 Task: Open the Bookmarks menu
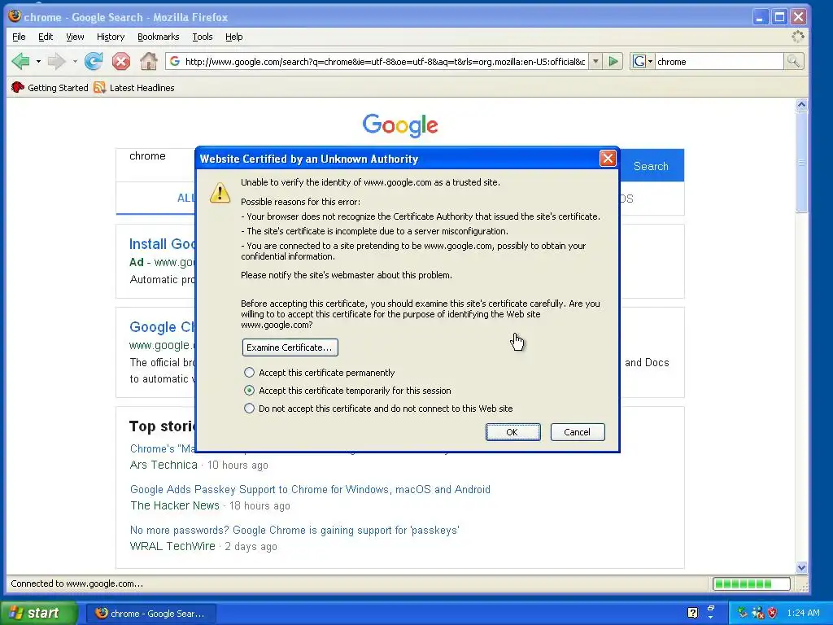(159, 37)
